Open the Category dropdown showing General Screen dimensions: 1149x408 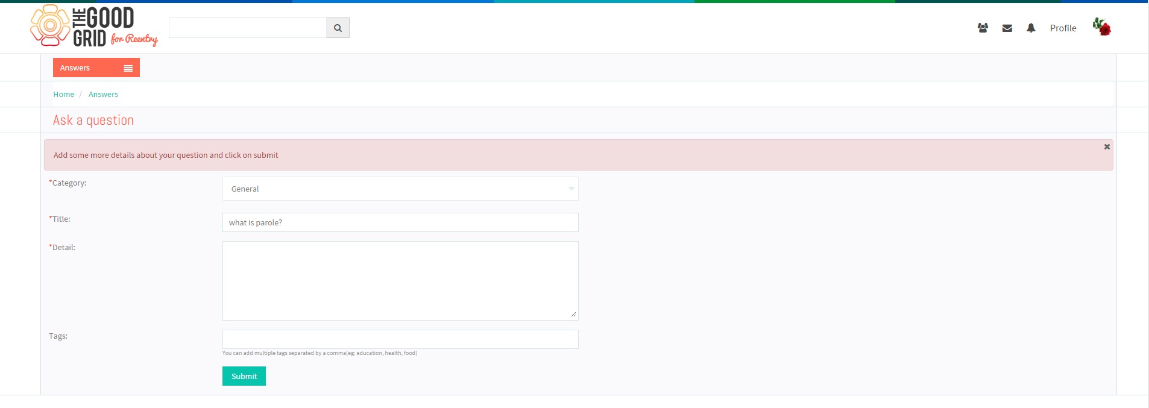(x=400, y=189)
